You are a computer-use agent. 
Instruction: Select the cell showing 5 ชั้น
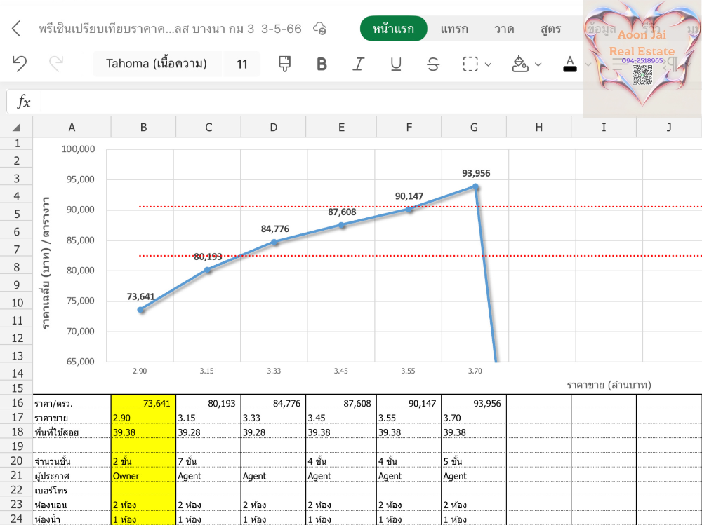(474, 461)
